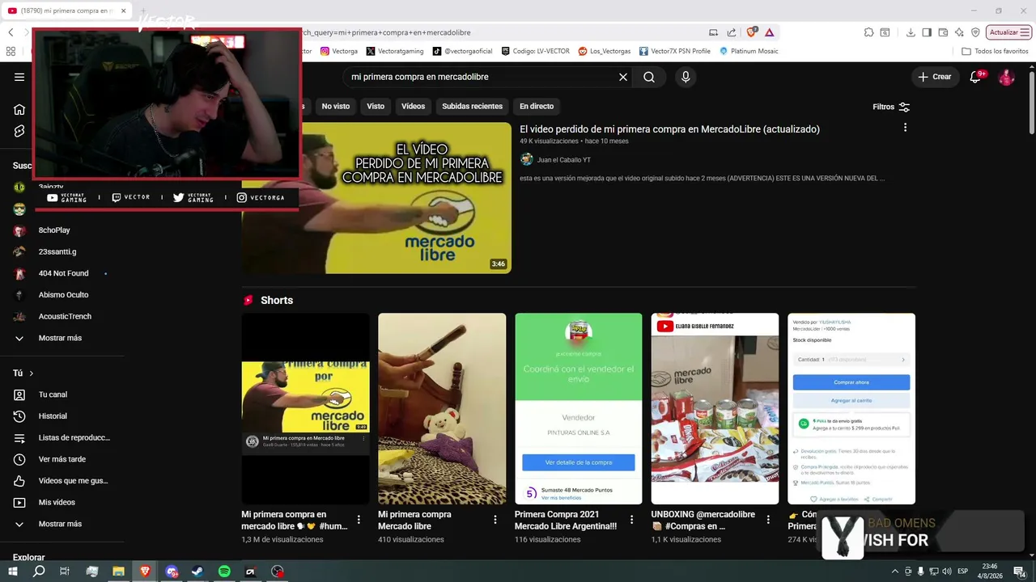
Task: Open the Brave Wallet icon
Action: pos(943,32)
